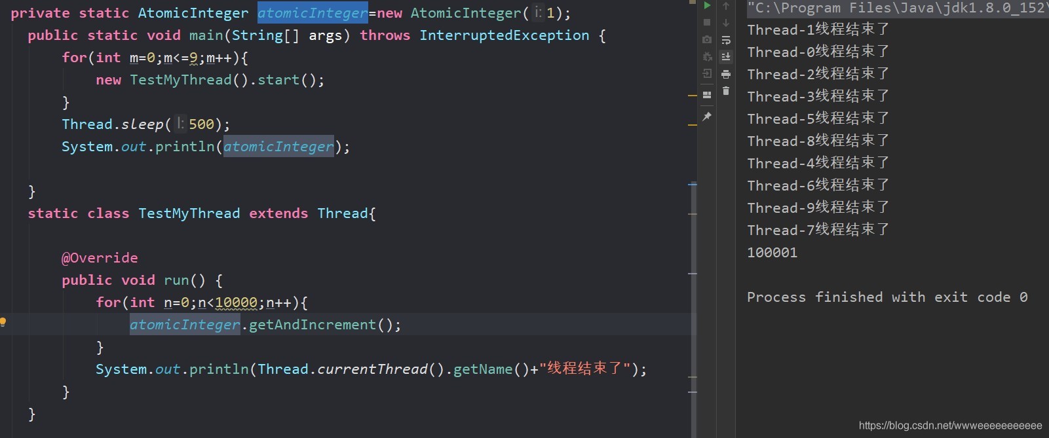Click the Thread.sleep call
Screen dimensions: 1049x438
[x=145, y=124]
